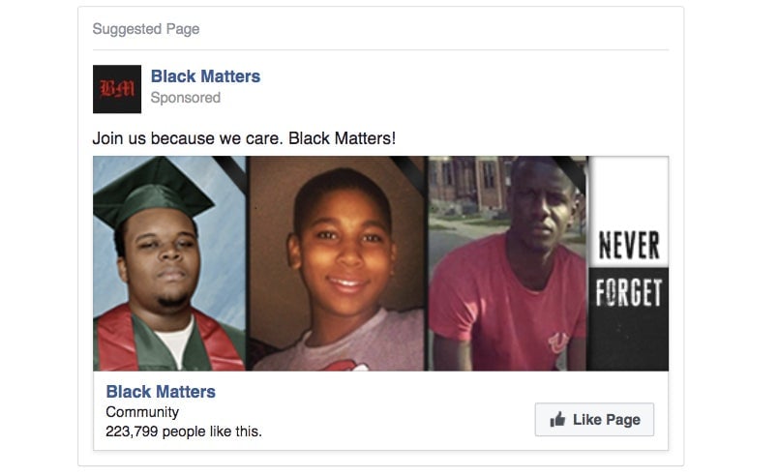Click the Community category text
Image resolution: width=779 pixels, height=476 pixels.
click(142, 412)
